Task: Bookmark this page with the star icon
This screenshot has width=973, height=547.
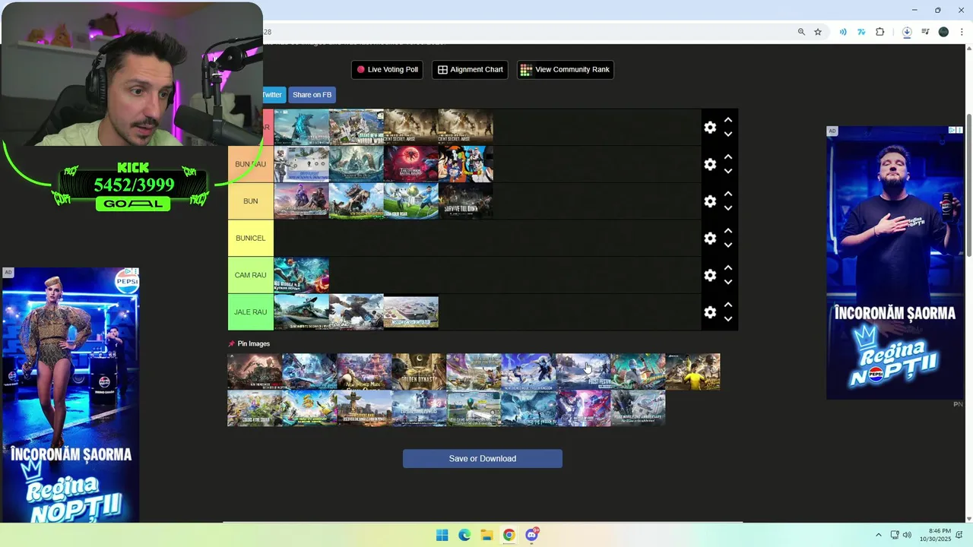Action: click(x=818, y=32)
